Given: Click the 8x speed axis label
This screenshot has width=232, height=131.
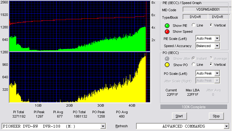Looking at the screenshot, I should (153, 3).
